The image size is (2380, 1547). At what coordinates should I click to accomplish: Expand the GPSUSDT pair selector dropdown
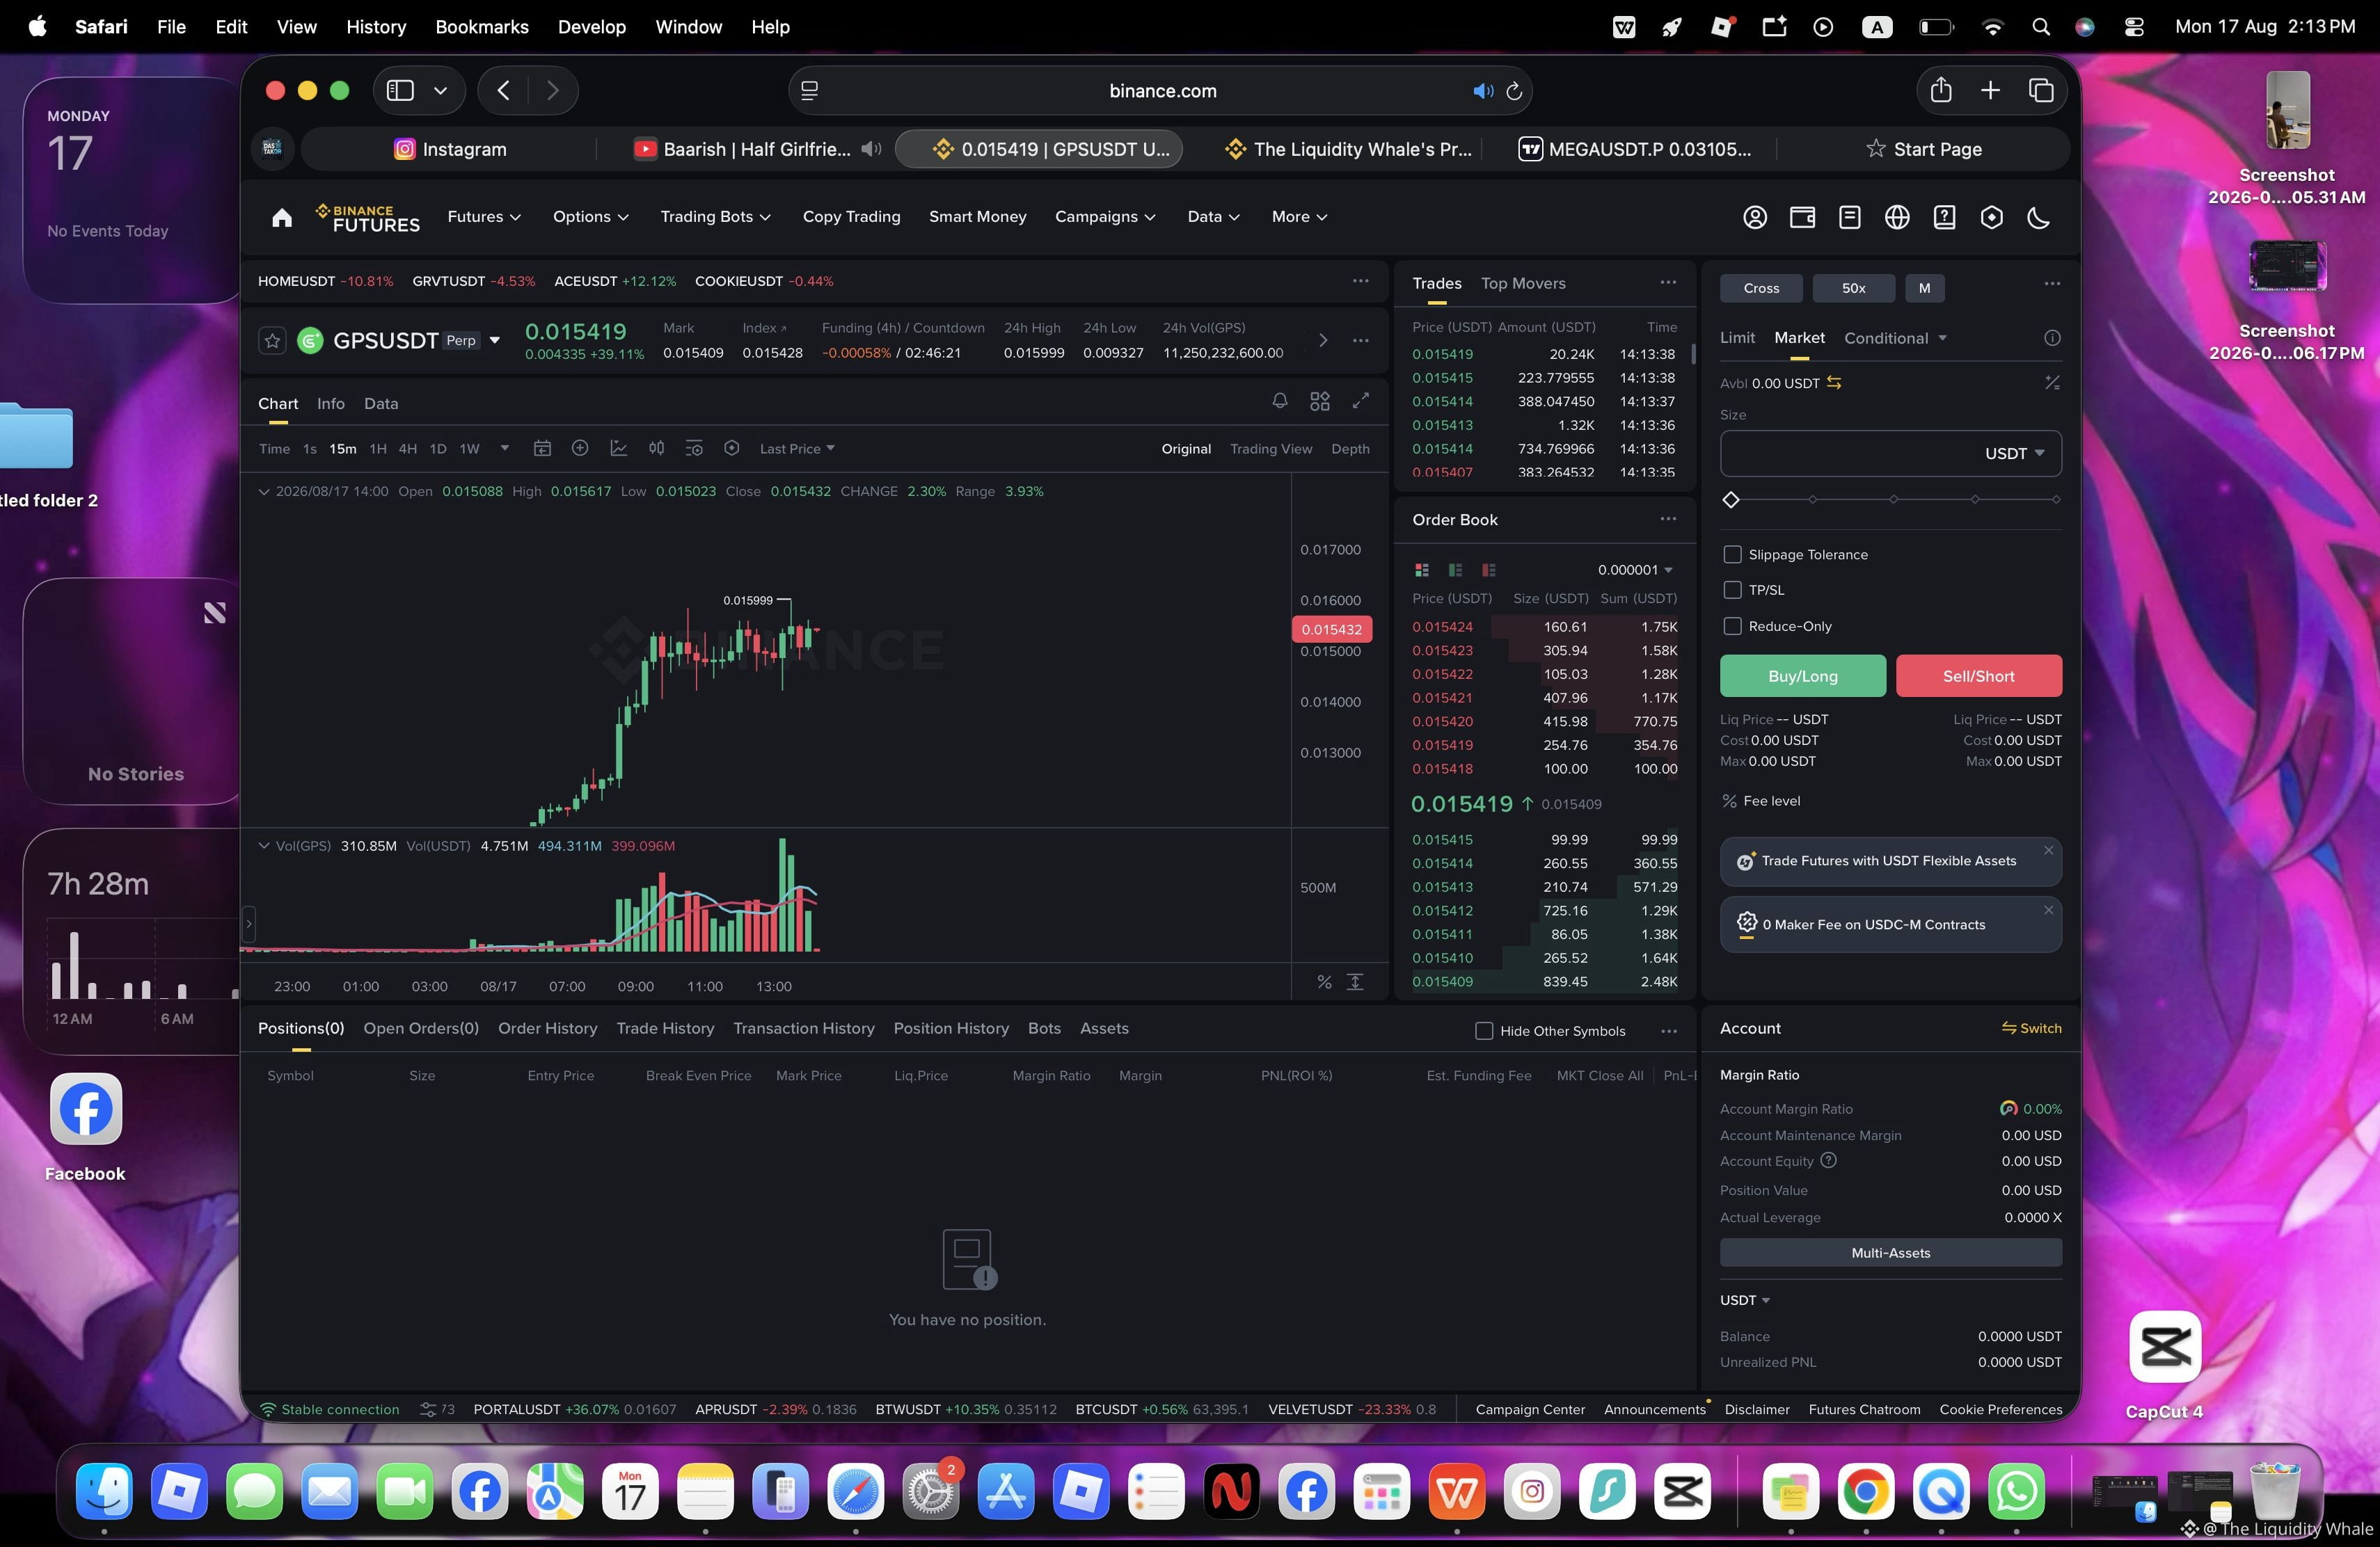coord(494,341)
